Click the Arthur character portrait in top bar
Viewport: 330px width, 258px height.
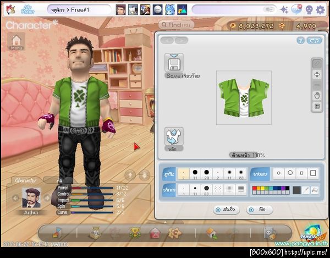click(120, 10)
